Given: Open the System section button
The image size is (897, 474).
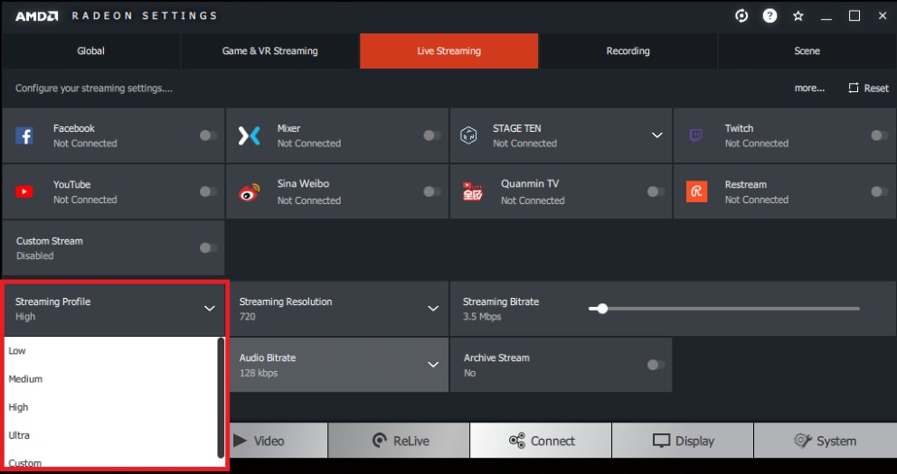Looking at the screenshot, I should pos(825,441).
